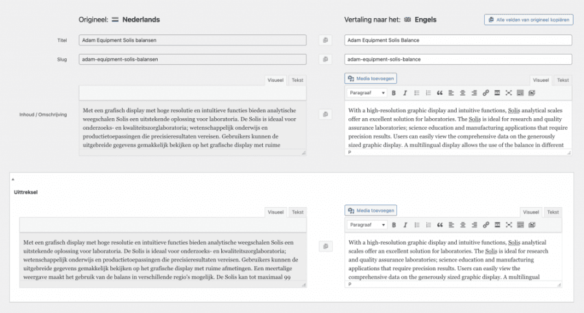Insert link in Uittreksel editor
The height and width of the screenshot is (313, 584).
click(x=486, y=225)
